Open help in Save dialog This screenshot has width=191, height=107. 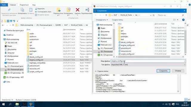tap(183, 20)
